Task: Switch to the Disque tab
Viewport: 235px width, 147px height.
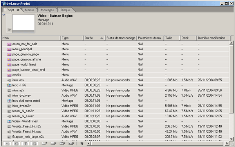Action: coord(65,10)
